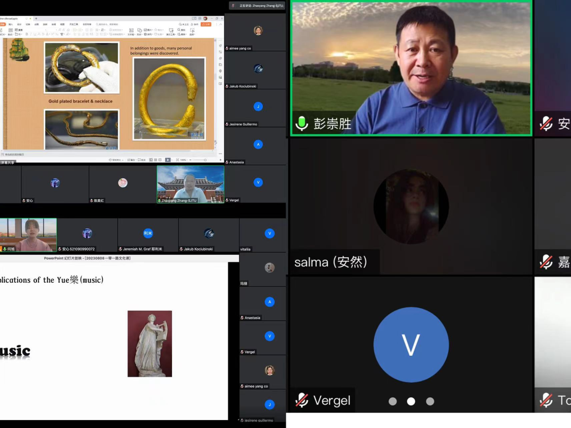Click the ribbon command search box
Screen dimensions: 571x428
pyautogui.click(x=107, y=24)
